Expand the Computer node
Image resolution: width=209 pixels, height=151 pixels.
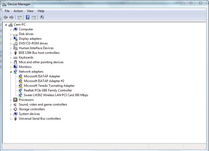pos(11,30)
